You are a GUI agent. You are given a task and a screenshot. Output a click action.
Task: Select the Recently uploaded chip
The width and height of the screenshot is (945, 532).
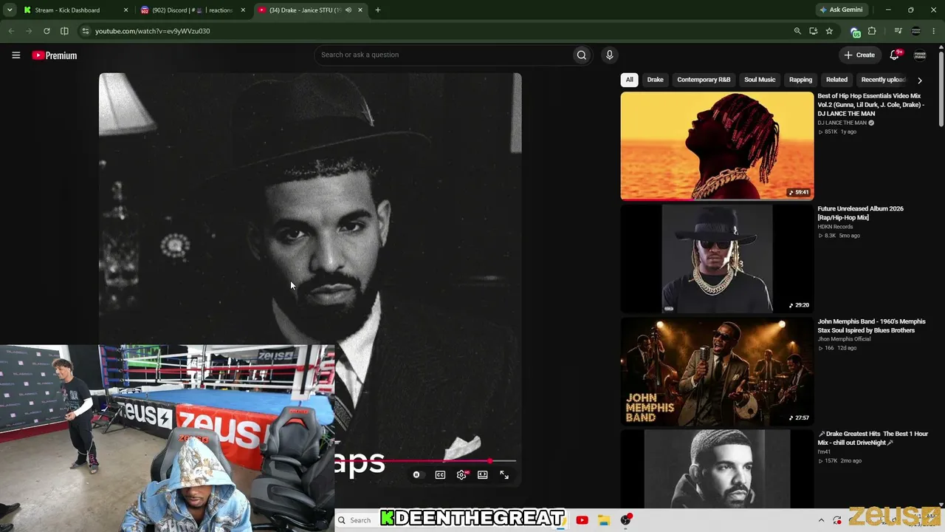click(884, 80)
